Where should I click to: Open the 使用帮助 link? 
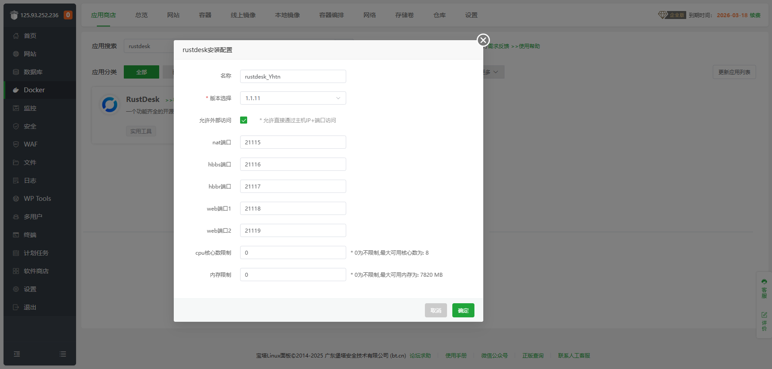pos(526,46)
